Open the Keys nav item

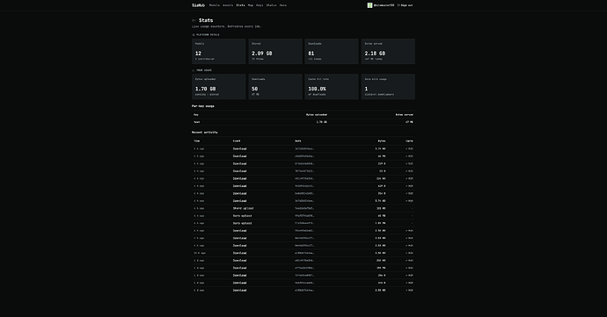(260, 5)
